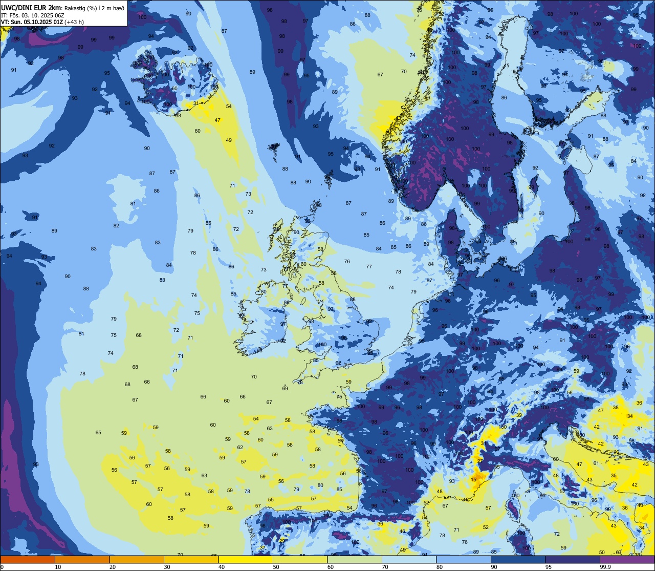Viewport: 655px width, 571px height.
Task: Click the dark orange 0–10 legend swatch
Action: (x=28, y=560)
